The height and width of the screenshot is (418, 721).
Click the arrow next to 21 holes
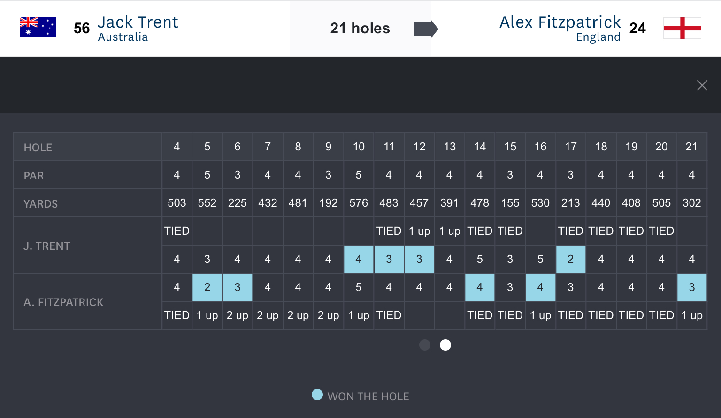pyautogui.click(x=426, y=29)
